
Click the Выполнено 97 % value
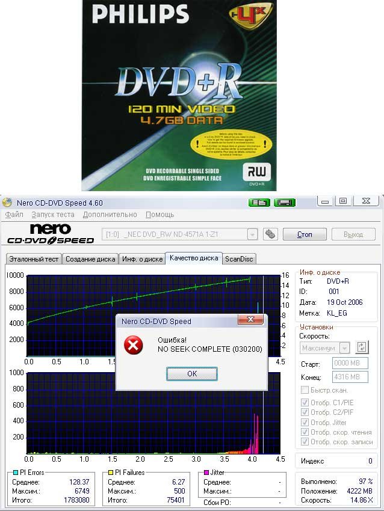tap(365, 482)
